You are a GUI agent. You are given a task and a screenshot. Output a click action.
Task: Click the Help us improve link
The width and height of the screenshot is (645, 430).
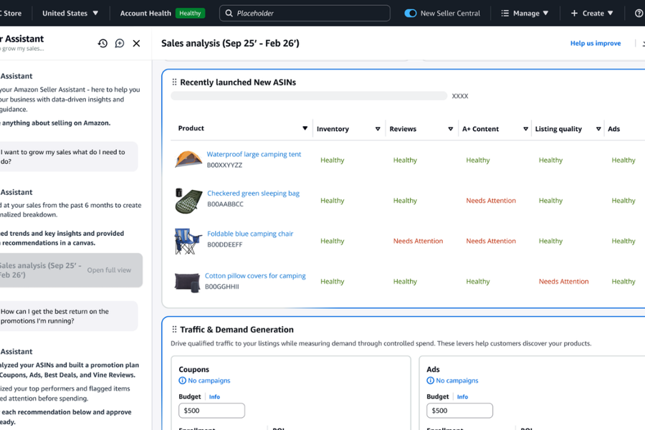(x=595, y=43)
